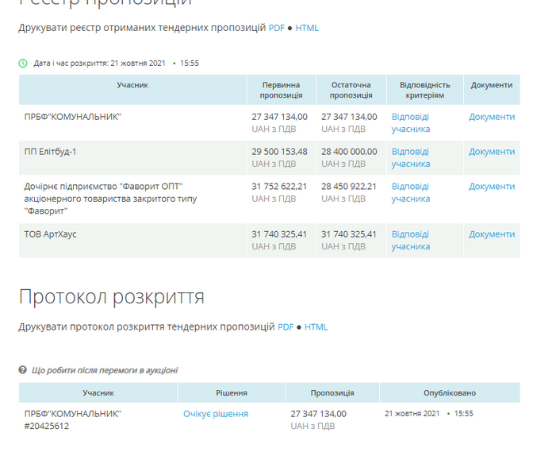Screen dimensions: 556x452
Task: Open Документи for ТОВ АртХаус
Action: [x=492, y=234]
